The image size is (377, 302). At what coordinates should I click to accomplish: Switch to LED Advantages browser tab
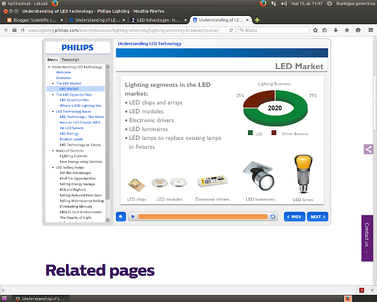pyautogui.click(x=159, y=20)
